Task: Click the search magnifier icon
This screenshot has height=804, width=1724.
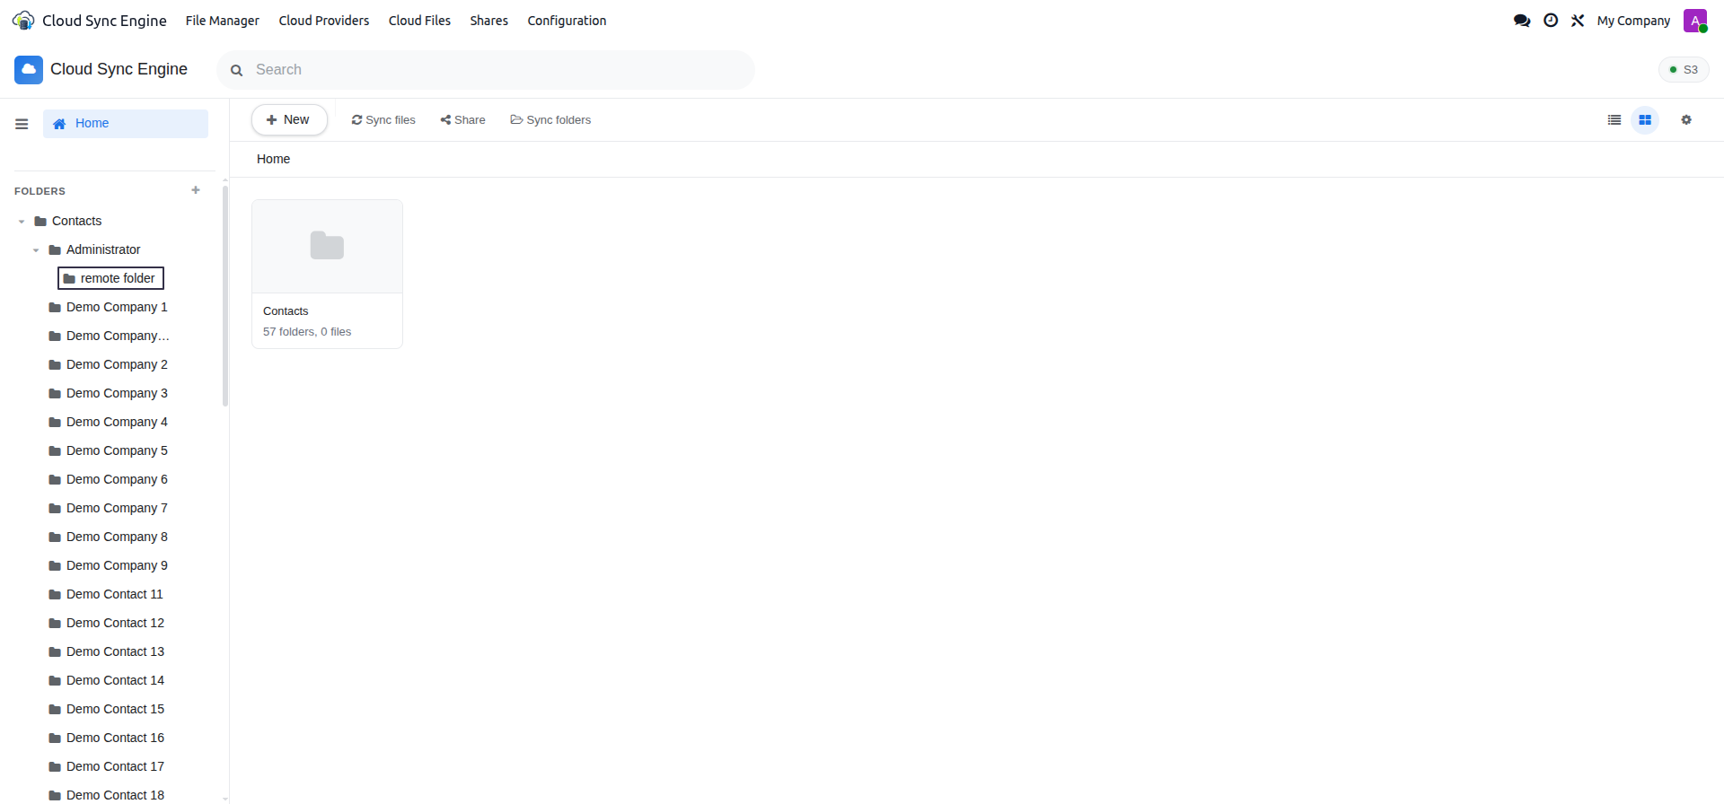Action: pyautogui.click(x=237, y=70)
